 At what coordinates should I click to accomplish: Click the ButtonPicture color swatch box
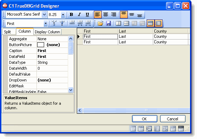pos(41,45)
